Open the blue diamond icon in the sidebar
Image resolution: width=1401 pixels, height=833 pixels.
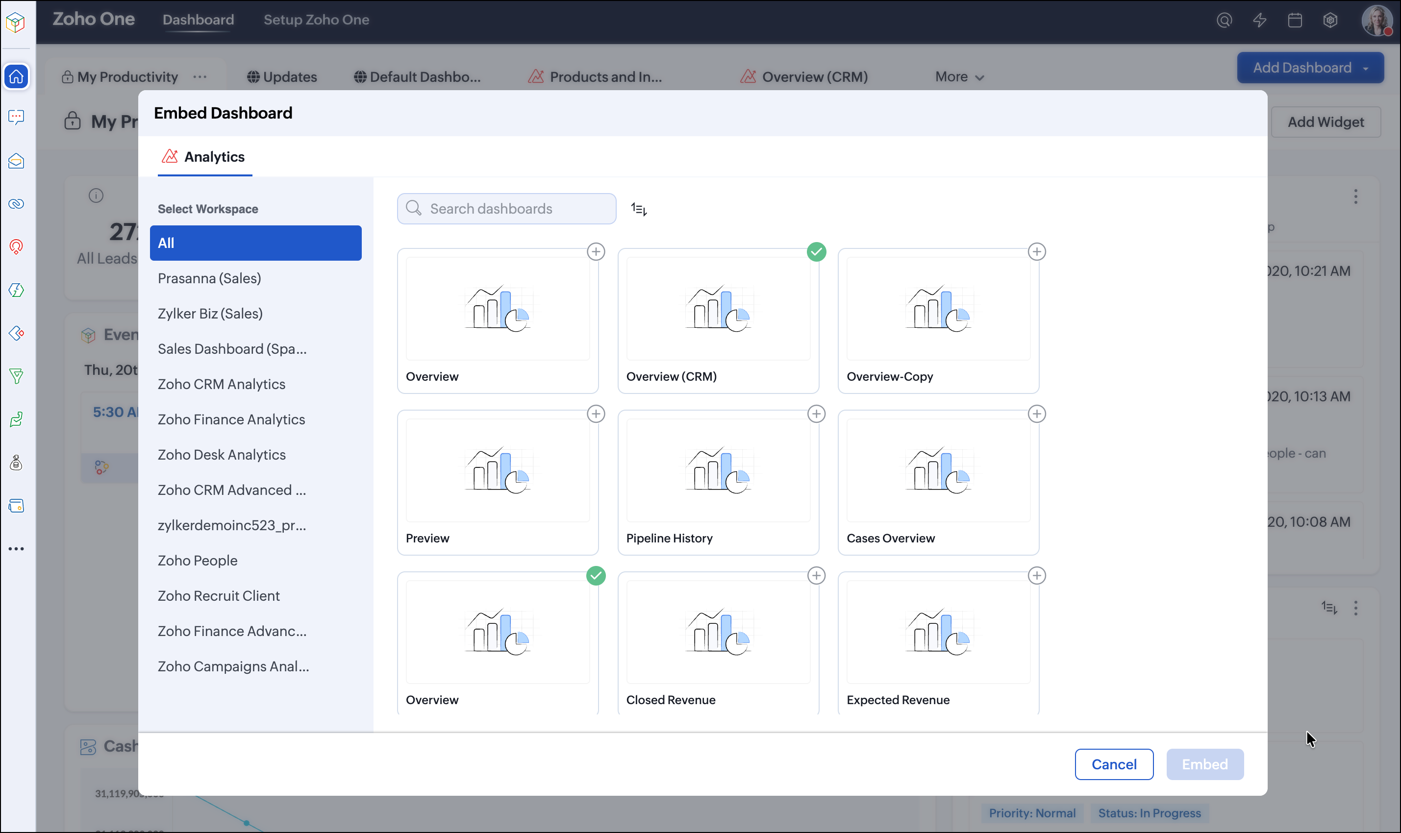(x=16, y=333)
